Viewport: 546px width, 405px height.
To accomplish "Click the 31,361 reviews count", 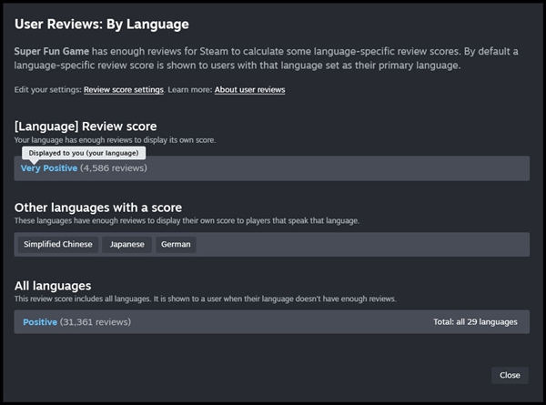I will (x=96, y=322).
